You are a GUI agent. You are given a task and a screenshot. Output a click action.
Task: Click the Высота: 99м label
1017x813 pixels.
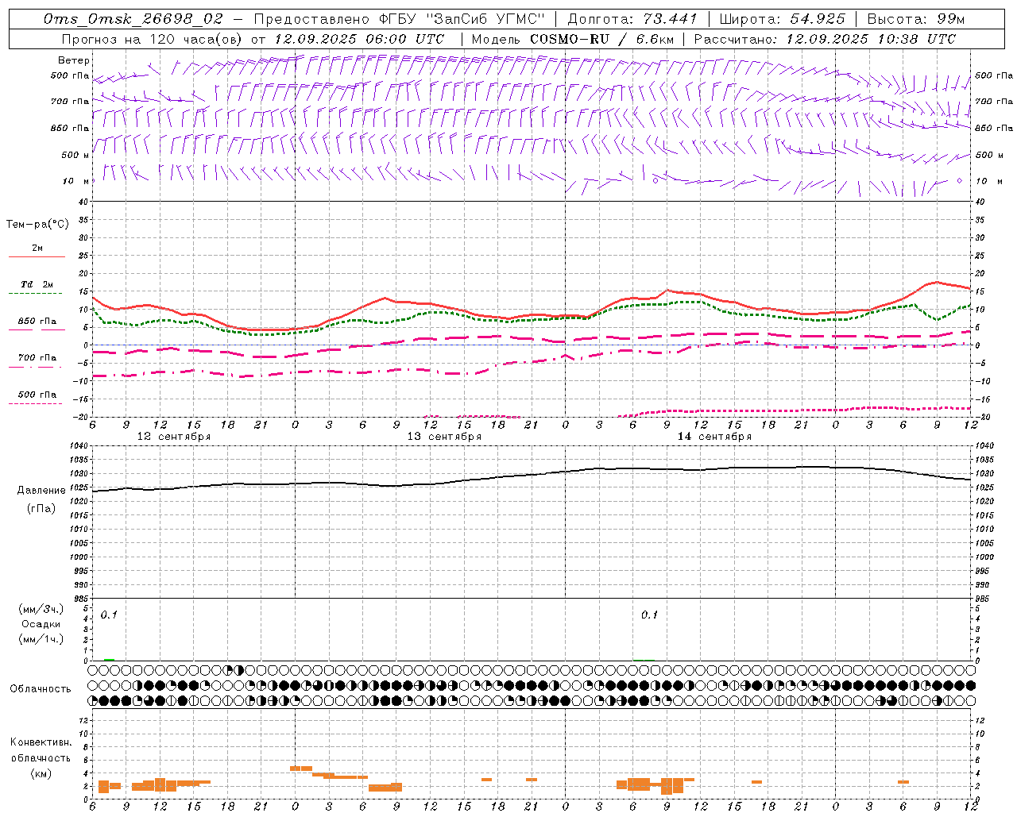pos(916,19)
